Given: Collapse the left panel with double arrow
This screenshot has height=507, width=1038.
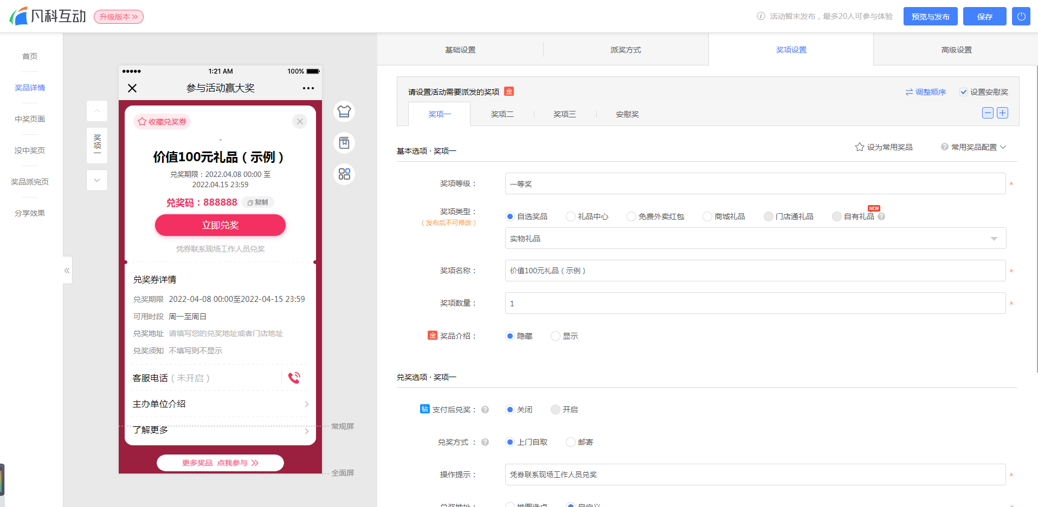Looking at the screenshot, I should tap(67, 270).
